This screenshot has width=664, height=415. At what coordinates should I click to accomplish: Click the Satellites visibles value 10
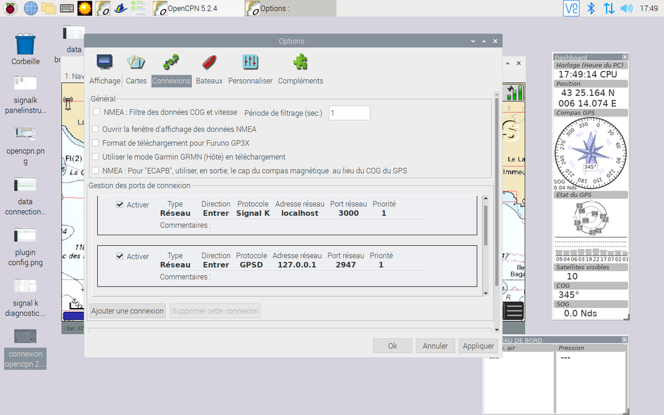click(x=572, y=276)
